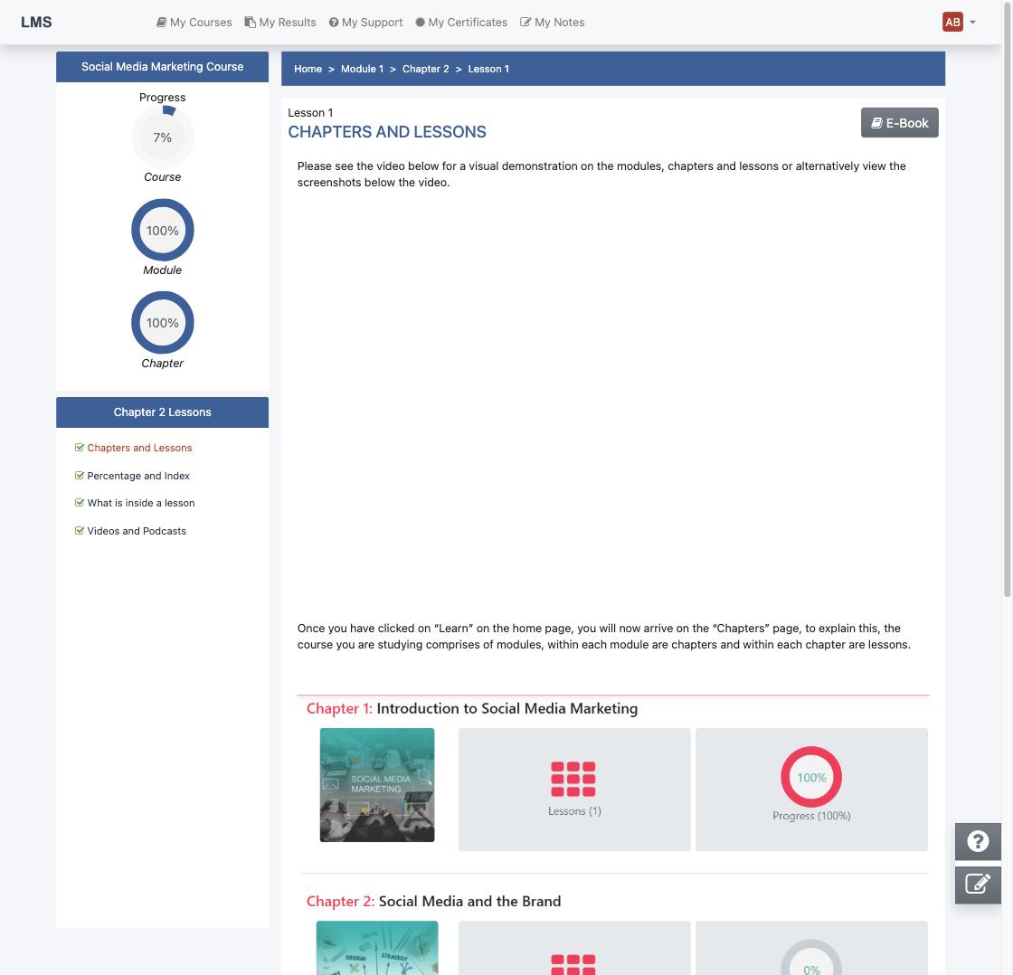Click the book icon in the E-Book button
Image resolution: width=1013 pixels, height=975 pixels.
pyautogui.click(x=876, y=123)
